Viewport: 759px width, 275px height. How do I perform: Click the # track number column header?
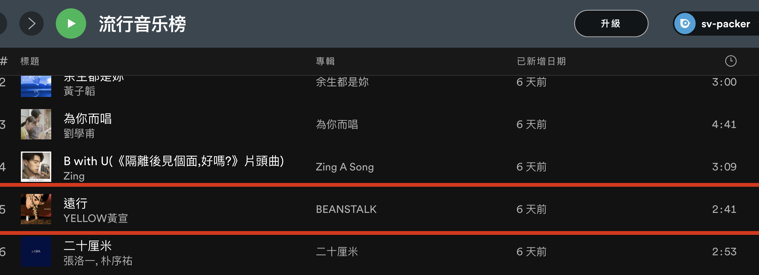click(x=4, y=61)
